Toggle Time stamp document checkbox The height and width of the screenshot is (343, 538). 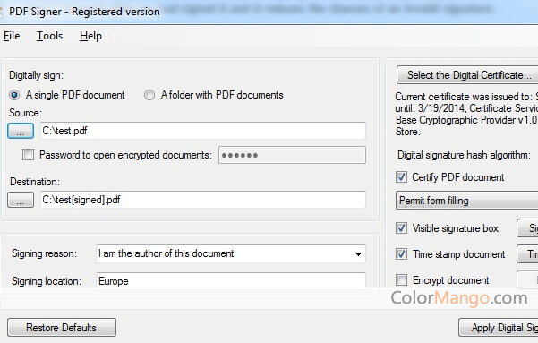(401, 254)
